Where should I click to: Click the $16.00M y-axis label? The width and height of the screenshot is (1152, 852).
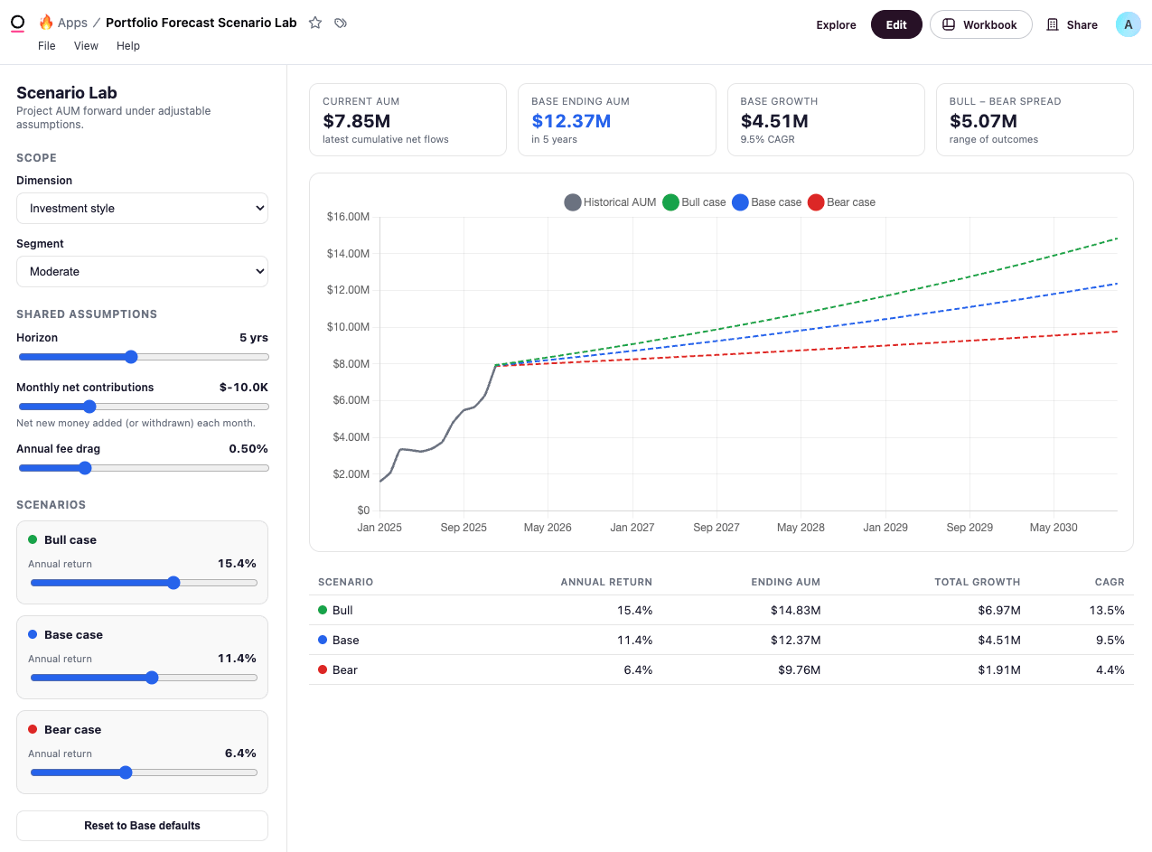(348, 217)
